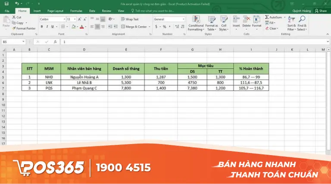Open the General number format dropdown

coord(183,19)
